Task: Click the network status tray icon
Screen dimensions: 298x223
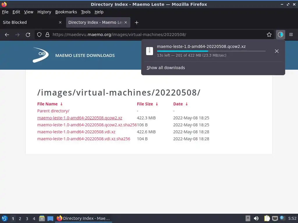Action: click(275, 218)
